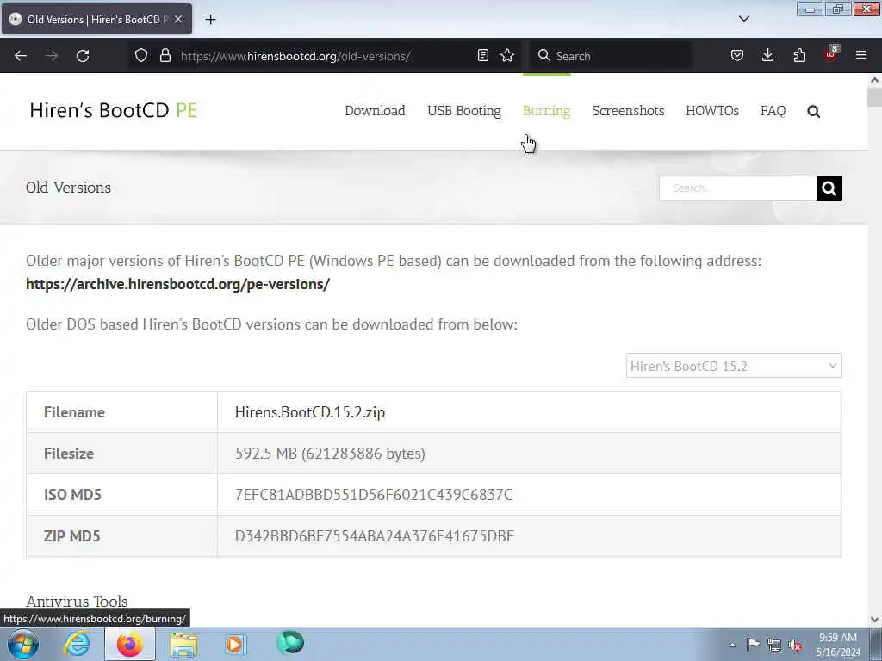Click the Old Versions browser tab
The height and width of the screenshot is (661, 882).
click(x=96, y=19)
